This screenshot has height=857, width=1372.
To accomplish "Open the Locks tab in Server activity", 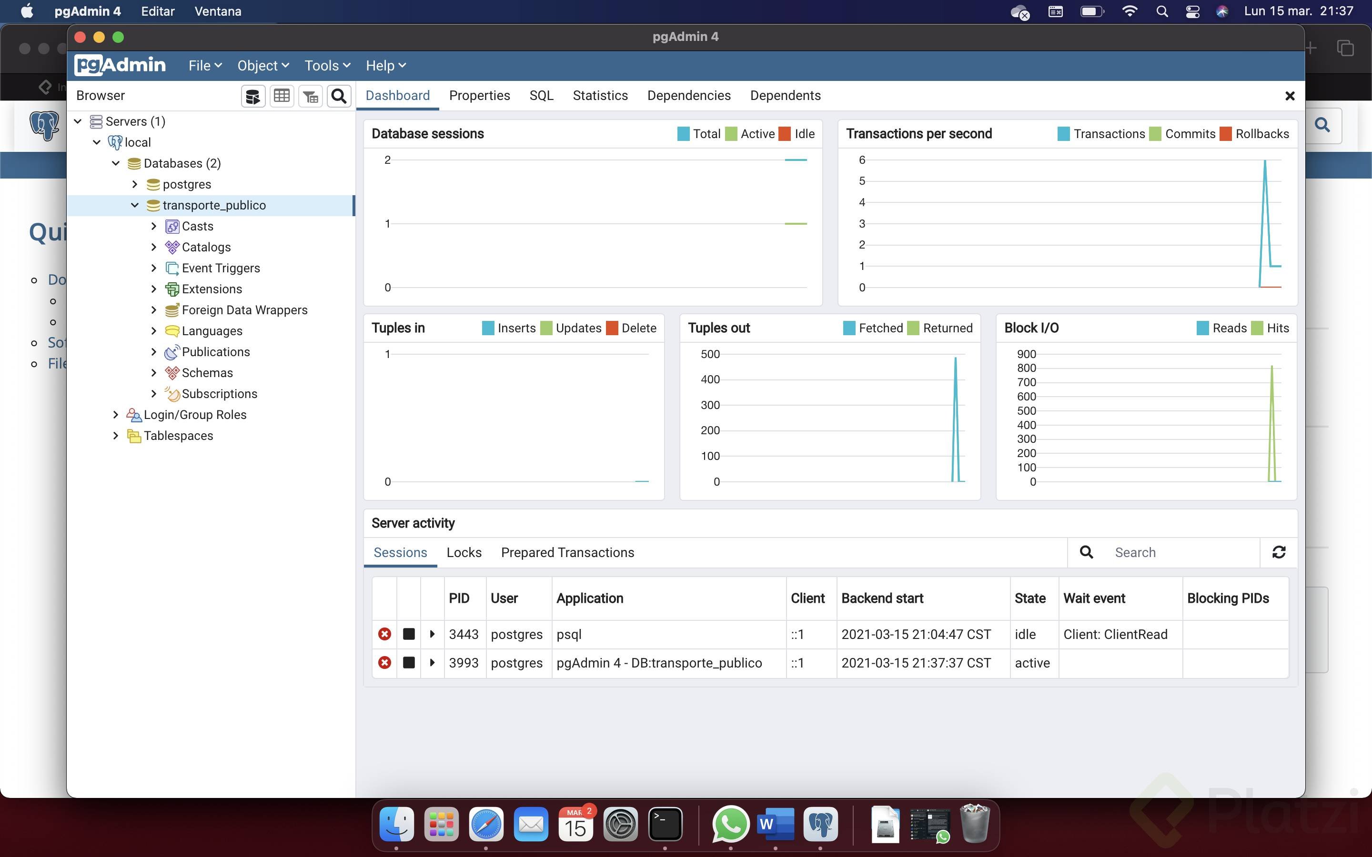I will (x=464, y=553).
